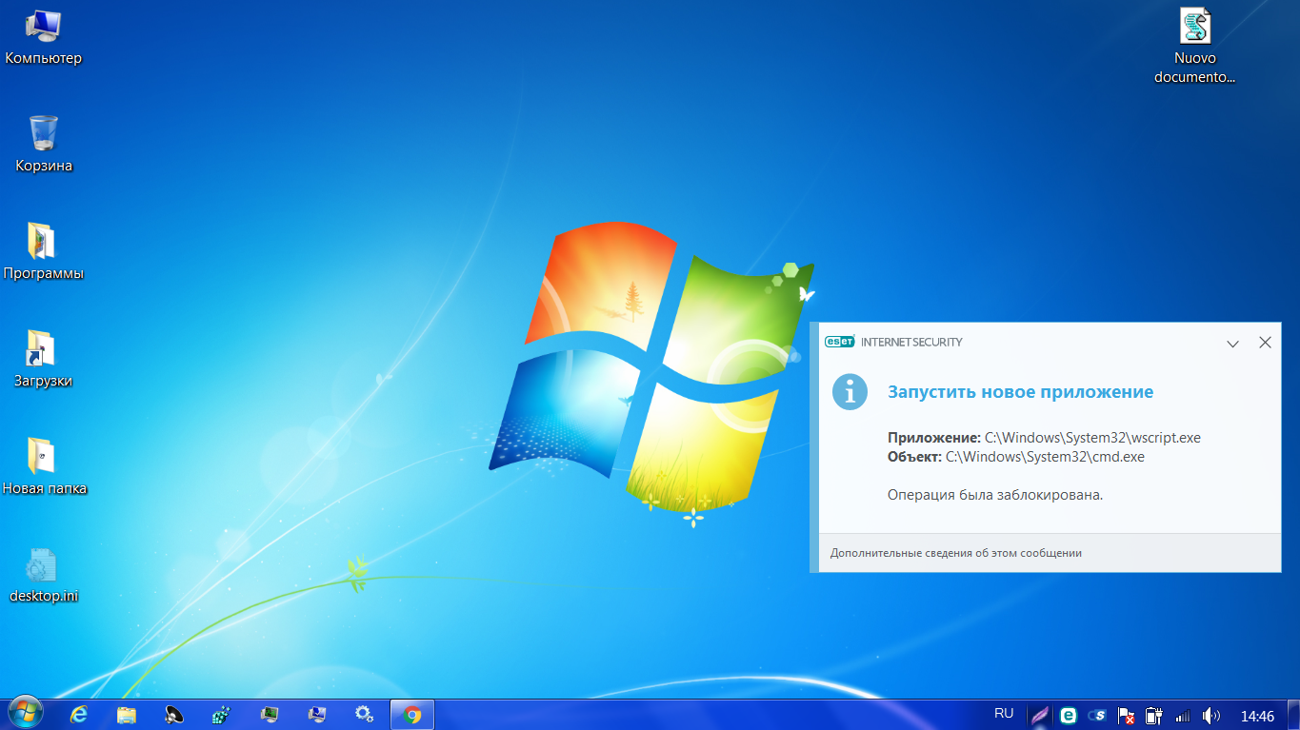Click the ESET tray icon
Image resolution: width=1300 pixels, height=730 pixels.
[x=1069, y=715]
